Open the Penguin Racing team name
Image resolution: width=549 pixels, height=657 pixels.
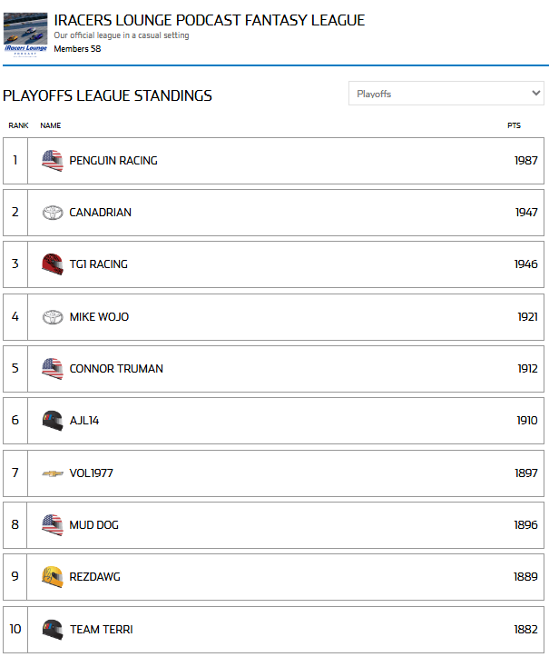click(113, 161)
